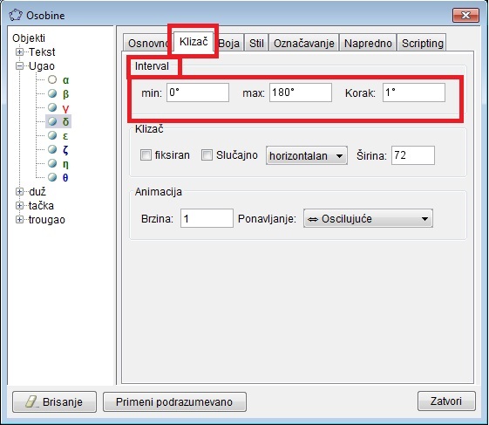
Task: Click the eraser icon on Brisanje button
Action: tap(31, 402)
